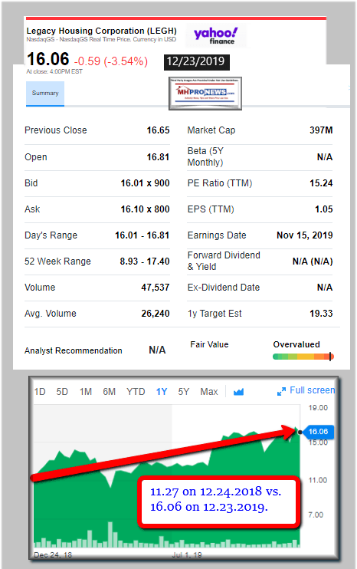Click the Full screen expand arrows icon
The image size is (357, 569).
281,392
